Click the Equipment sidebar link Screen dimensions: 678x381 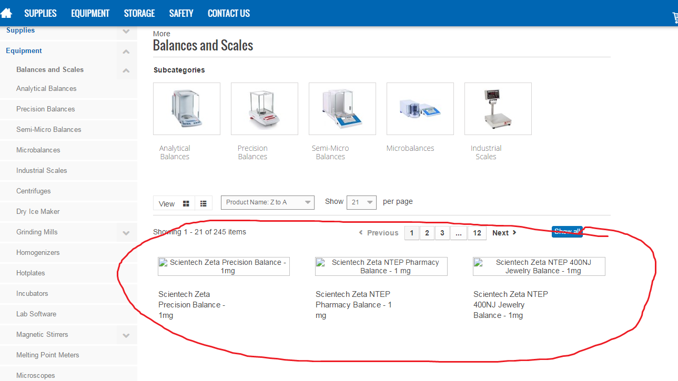click(24, 51)
